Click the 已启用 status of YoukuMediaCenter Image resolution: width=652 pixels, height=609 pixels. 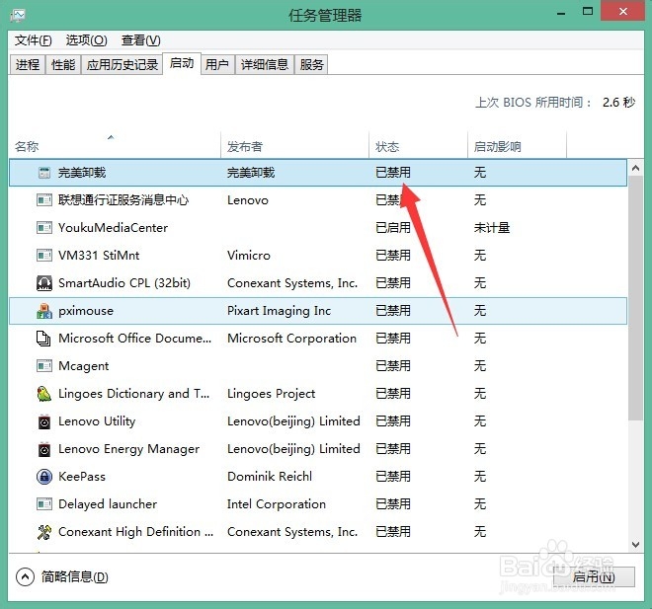click(x=393, y=228)
